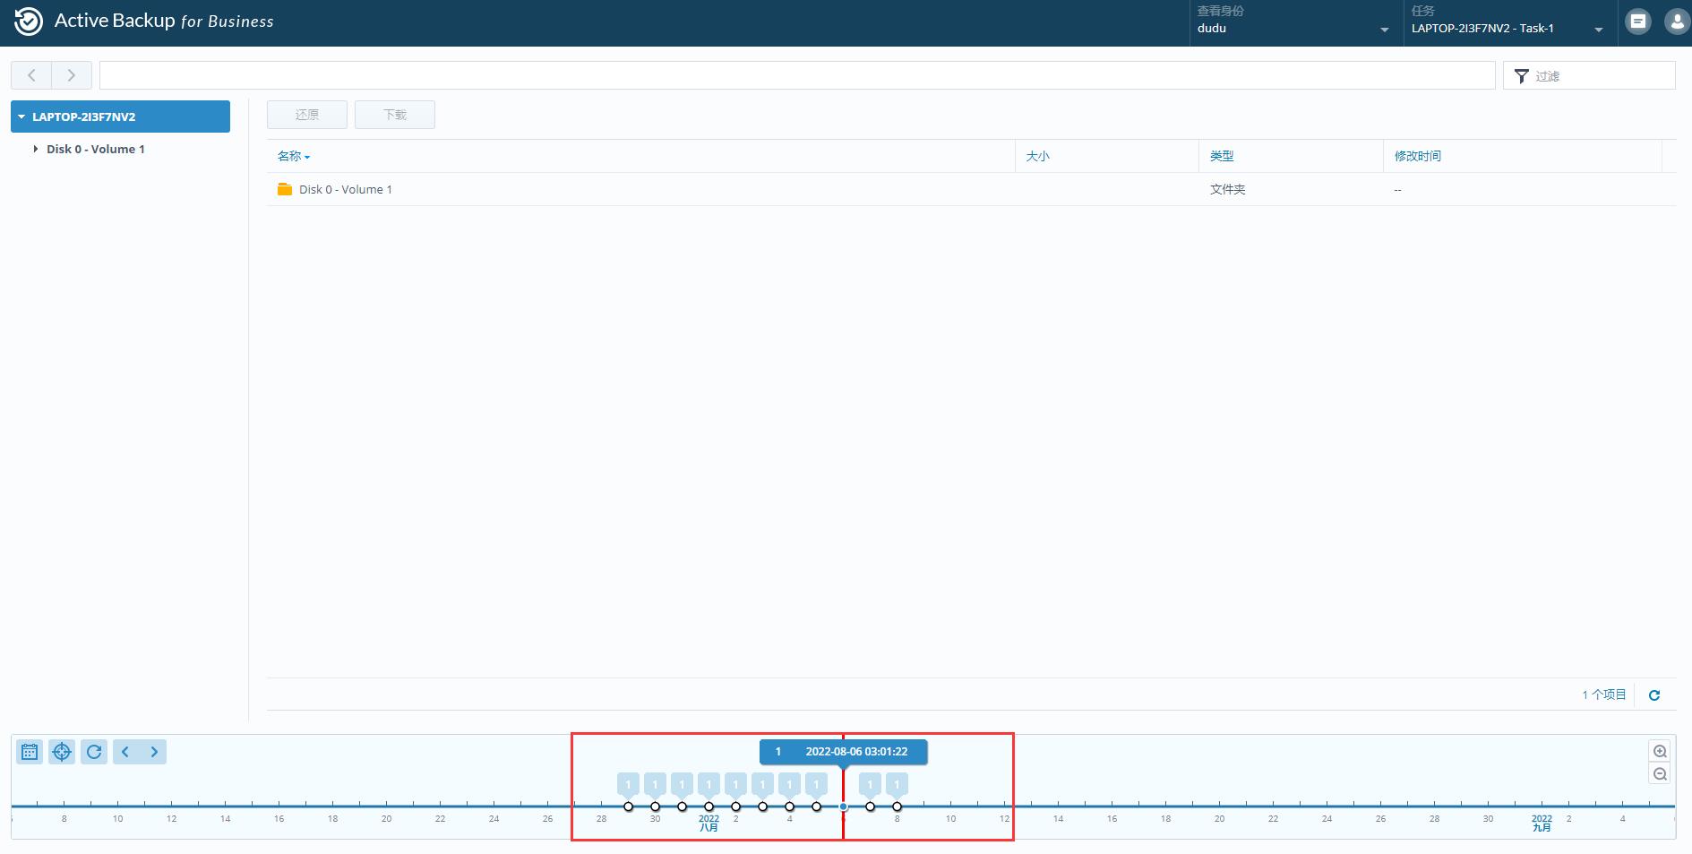Zoom in the timeline

tap(1660, 752)
